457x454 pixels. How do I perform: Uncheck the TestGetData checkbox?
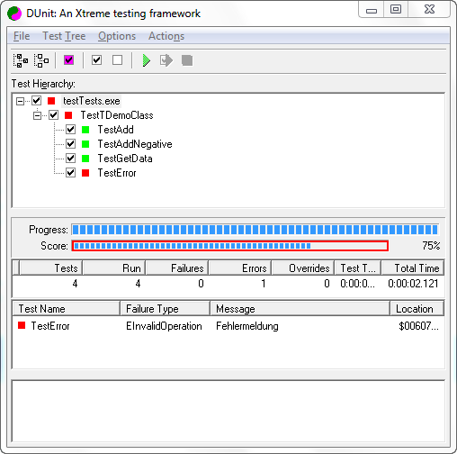tap(70, 158)
